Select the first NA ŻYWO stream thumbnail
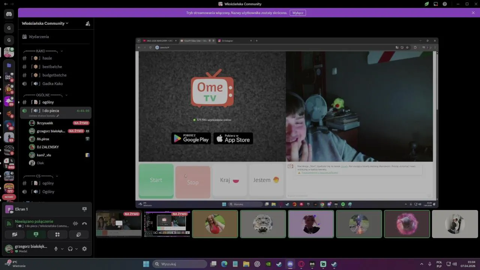 pyautogui.click(x=119, y=224)
